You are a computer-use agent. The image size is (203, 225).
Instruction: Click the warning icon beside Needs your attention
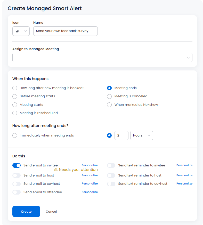pos(56,170)
